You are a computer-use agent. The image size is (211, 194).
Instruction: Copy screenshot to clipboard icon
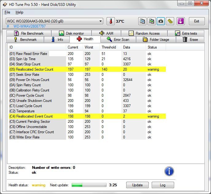[x=151, y=21]
